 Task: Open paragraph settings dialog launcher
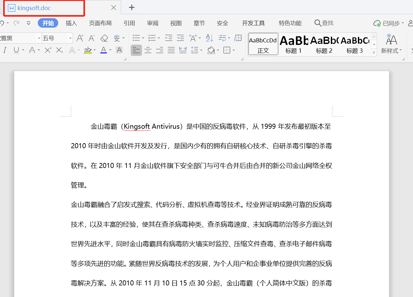tap(242, 59)
